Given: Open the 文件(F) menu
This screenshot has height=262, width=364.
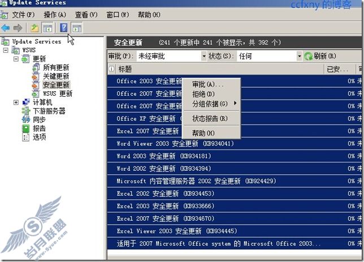Looking at the screenshot, I should [x=23, y=15].
